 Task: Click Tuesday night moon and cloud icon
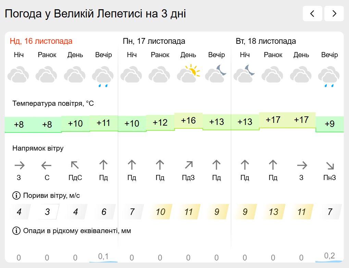pyautogui.click(x=245, y=74)
